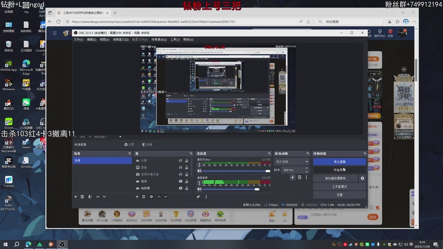443x249 pixels.
Task: Open mixer panel three-dot menu at bottom
Action: click(206, 196)
